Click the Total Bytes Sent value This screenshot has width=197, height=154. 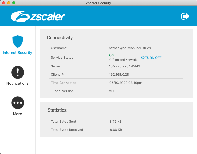[116, 122]
